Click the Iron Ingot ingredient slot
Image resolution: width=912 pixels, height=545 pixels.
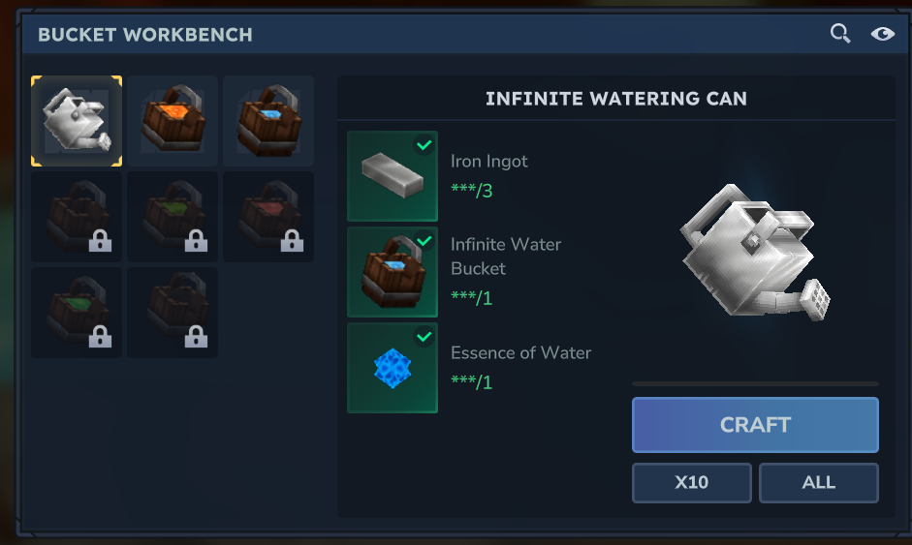pyautogui.click(x=393, y=176)
